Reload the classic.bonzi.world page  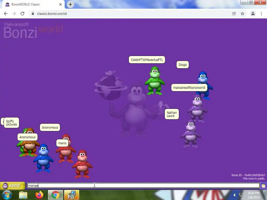22,14
